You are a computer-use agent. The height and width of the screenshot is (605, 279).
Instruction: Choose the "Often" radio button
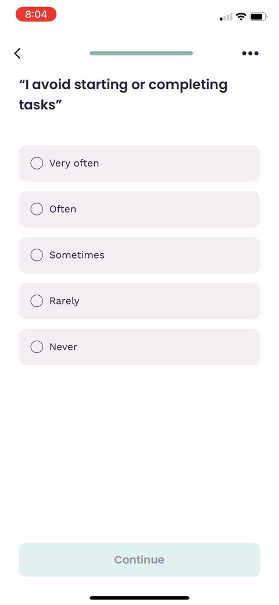[37, 209]
